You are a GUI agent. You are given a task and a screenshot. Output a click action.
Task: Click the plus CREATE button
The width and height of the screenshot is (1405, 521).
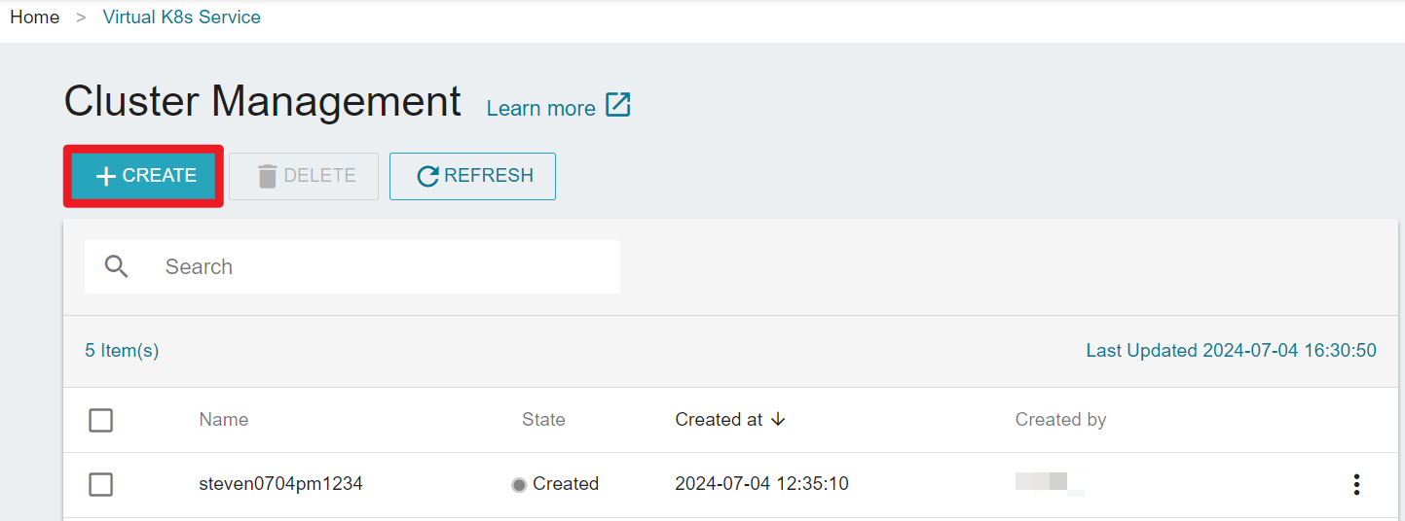point(144,176)
